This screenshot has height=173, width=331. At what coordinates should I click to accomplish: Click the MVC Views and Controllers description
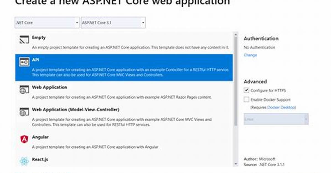121,122
